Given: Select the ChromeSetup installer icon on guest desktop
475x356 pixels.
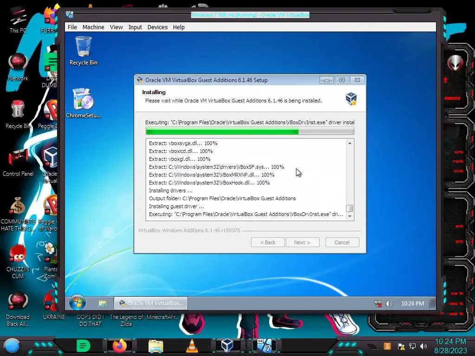Looking at the screenshot, I should 83,103.
